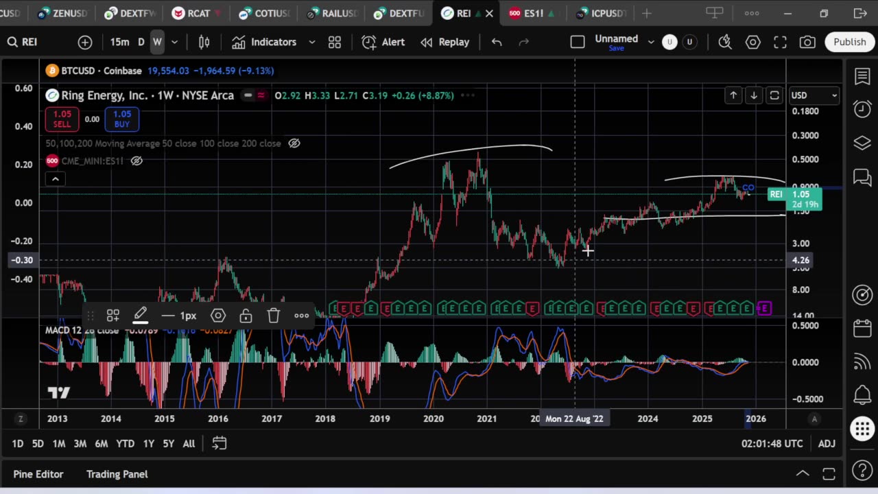
Task: Open the Pine Editor tab
Action: 38,474
